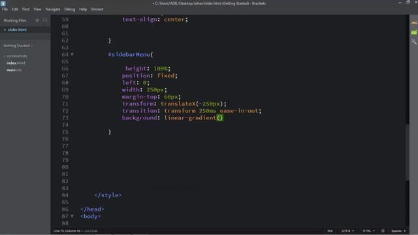Screen dimensions: 418x235
Task: Click the height: 100% declaration
Action: coord(148,69)
